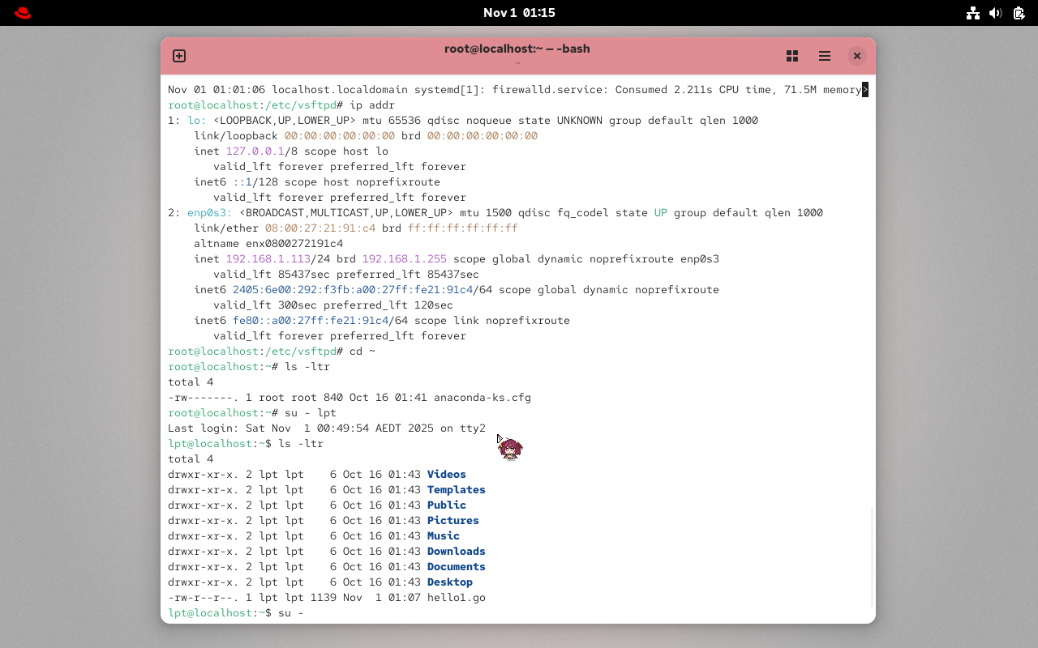Open a new terminal tab
The height and width of the screenshot is (648, 1038).
tap(178, 56)
